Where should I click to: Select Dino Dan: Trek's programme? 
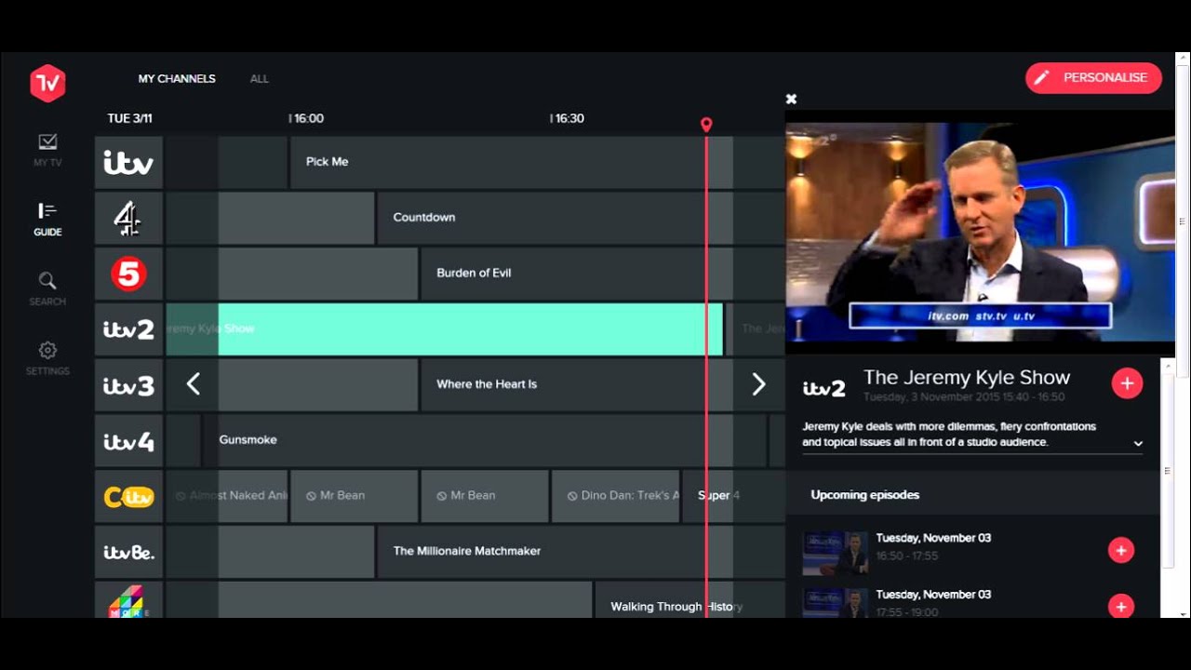(x=616, y=497)
